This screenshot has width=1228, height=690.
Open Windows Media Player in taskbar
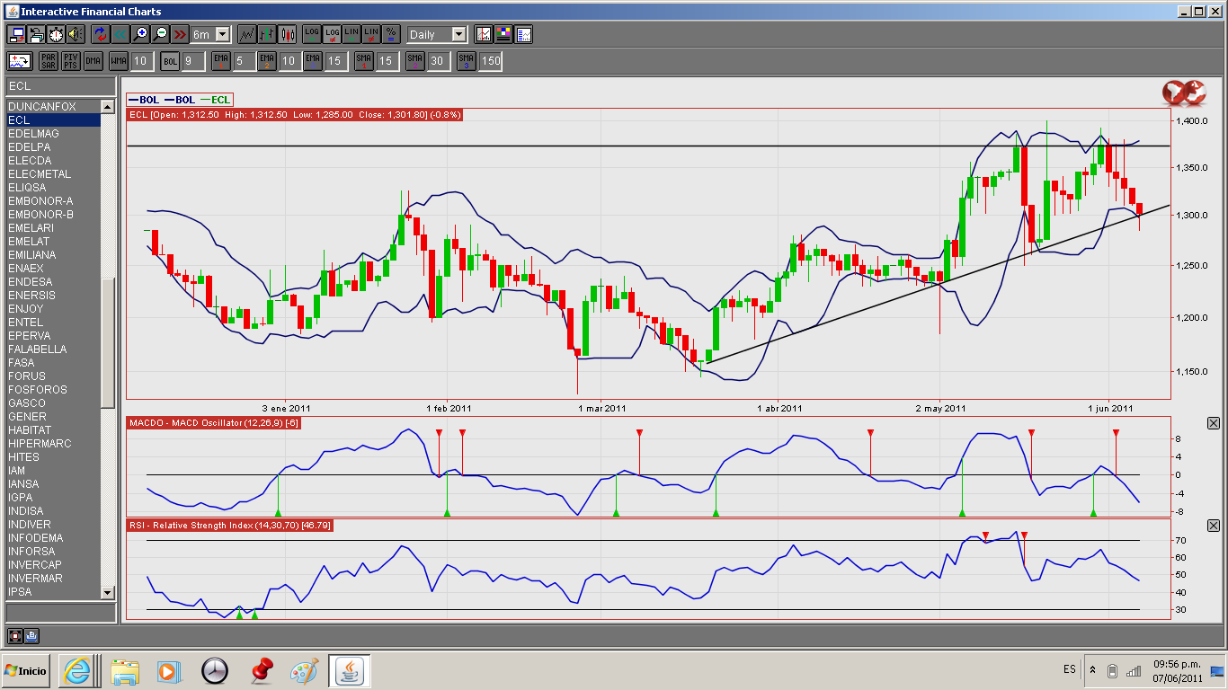(168, 671)
